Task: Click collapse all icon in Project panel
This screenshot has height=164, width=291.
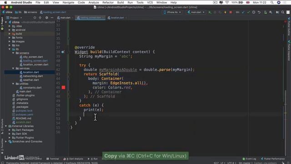Action: click(x=40, y=18)
